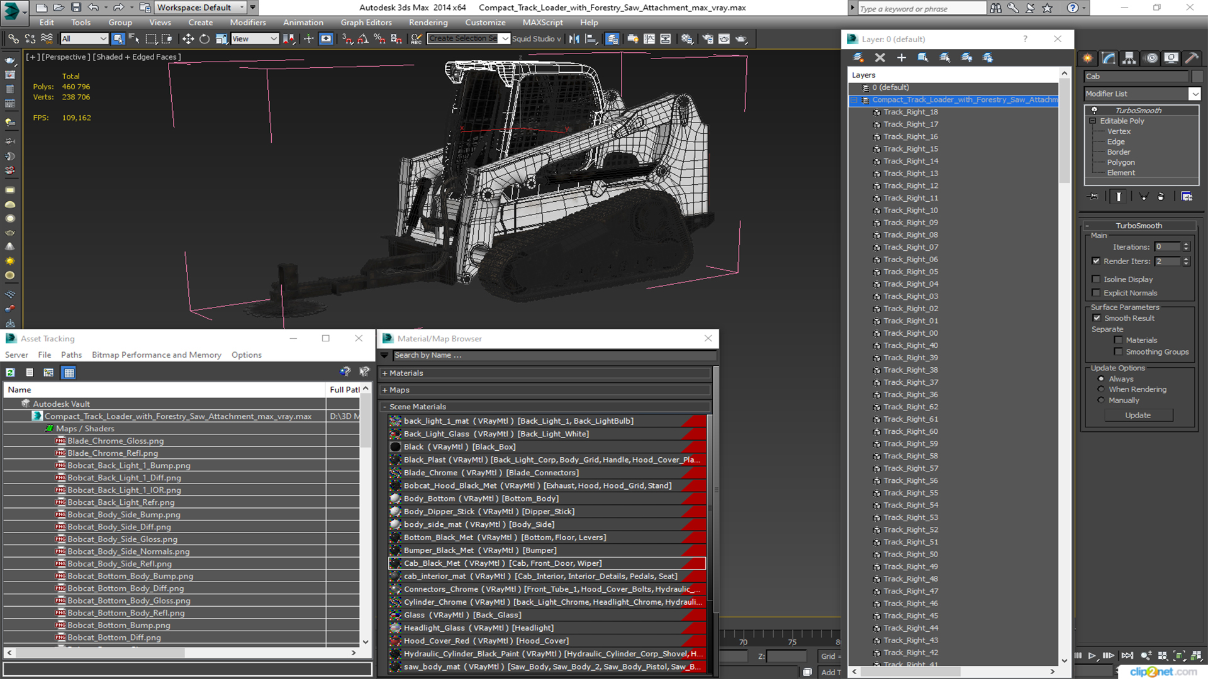Select Cab_Black_Met material in scene list
The height and width of the screenshot is (679, 1208).
click(x=547, y=563)
